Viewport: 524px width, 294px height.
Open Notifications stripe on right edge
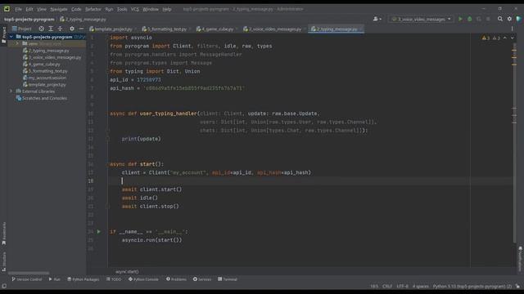(x=520, y=259)
